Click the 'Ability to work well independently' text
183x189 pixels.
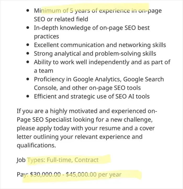coord(82,62)
